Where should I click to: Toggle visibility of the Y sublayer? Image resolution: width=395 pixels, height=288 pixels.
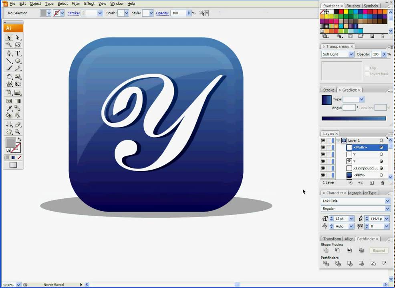323,154
